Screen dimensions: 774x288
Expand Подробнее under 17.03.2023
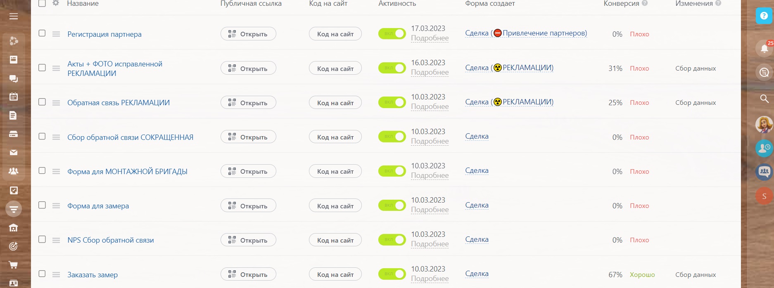click(430, 38)
